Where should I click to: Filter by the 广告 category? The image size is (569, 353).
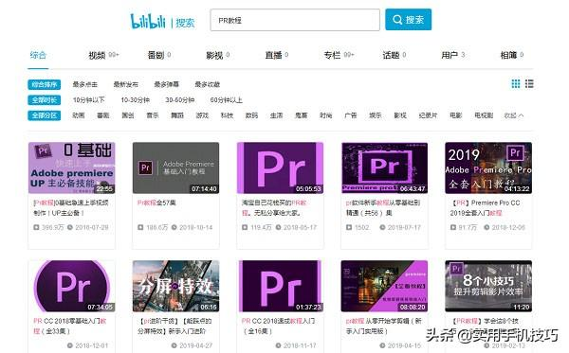pyautogui.click(x=351, y=115)
